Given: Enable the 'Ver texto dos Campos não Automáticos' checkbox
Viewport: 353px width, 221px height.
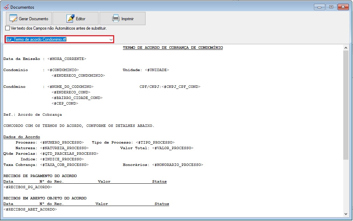Looking at the screenshot, I should click(x=8, y=28).
